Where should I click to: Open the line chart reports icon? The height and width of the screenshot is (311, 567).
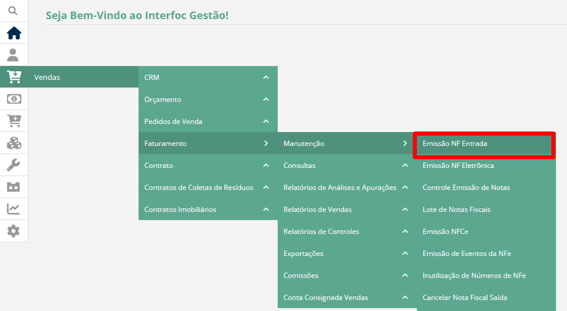[x=13, y=208]
